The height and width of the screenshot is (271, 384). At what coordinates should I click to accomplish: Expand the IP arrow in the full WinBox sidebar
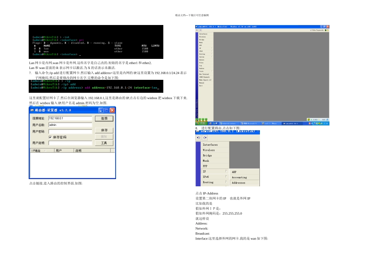212,48
